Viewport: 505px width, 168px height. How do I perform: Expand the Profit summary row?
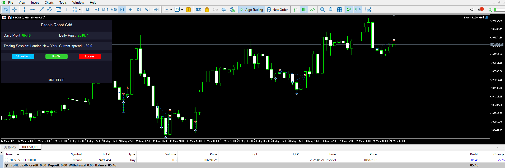(x=7, y=165)
